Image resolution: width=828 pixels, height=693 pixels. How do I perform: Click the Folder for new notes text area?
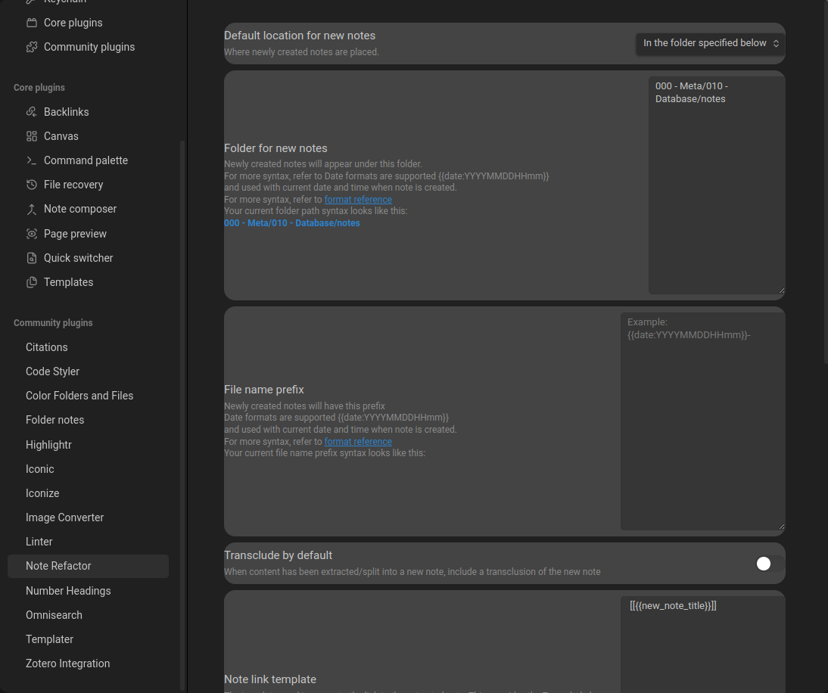point(715,185)
